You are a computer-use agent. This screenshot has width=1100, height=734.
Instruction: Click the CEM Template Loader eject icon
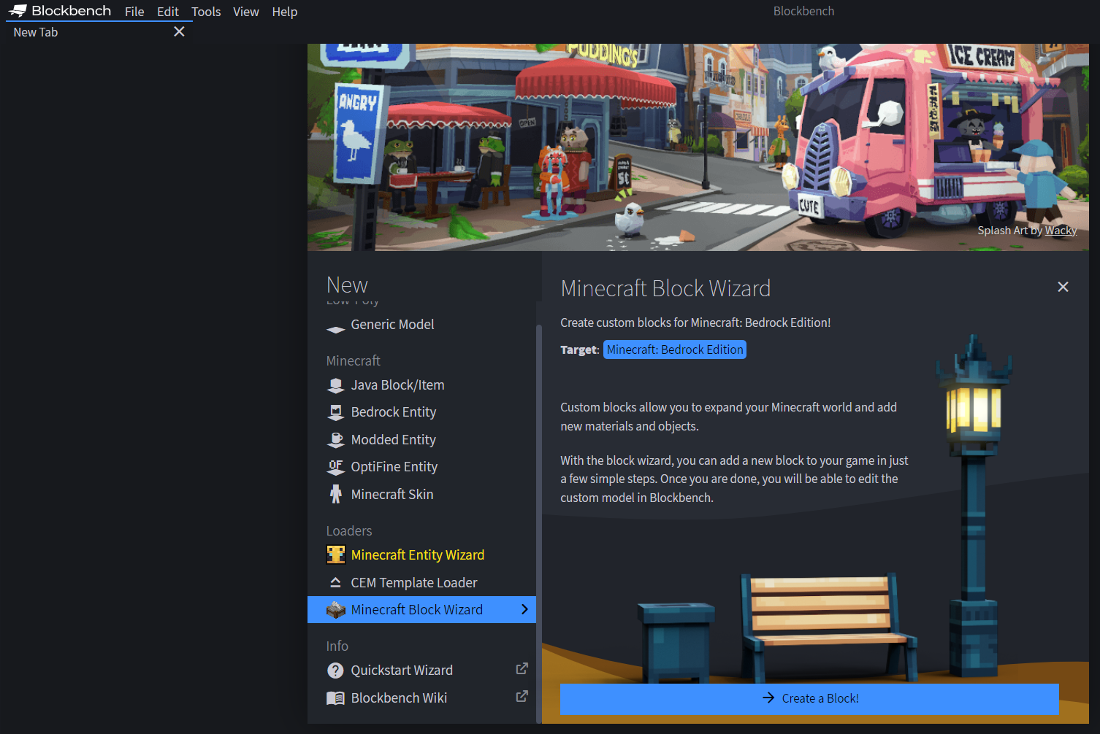pos(335,582)
